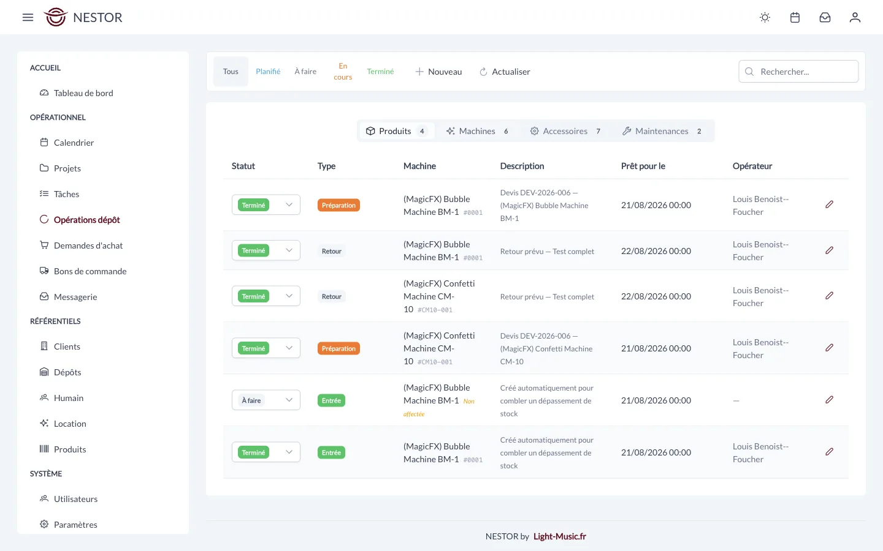Open status dropdown of first Préparation row

(x=266, y=205)
